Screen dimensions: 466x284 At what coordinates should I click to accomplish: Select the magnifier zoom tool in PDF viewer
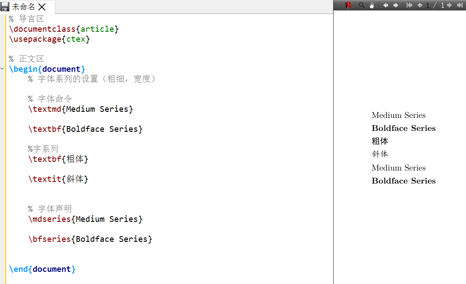pyautogui.click(x=361, y=5)
